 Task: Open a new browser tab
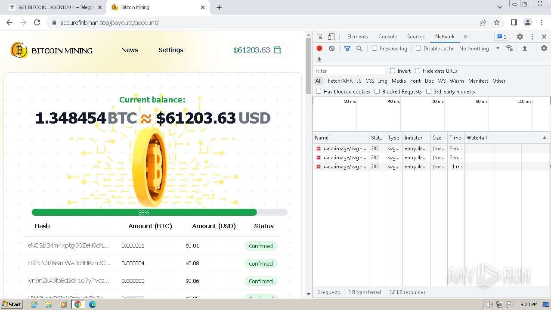coord(219,7)
